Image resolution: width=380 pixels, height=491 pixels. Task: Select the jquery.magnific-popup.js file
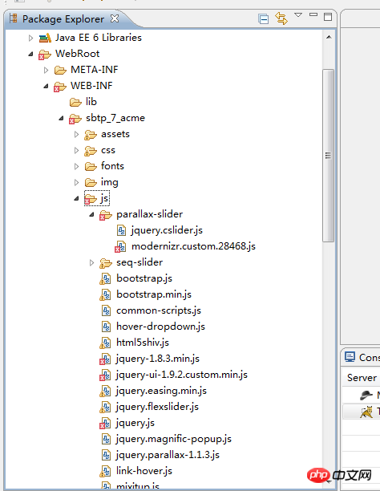click(174, 439)
